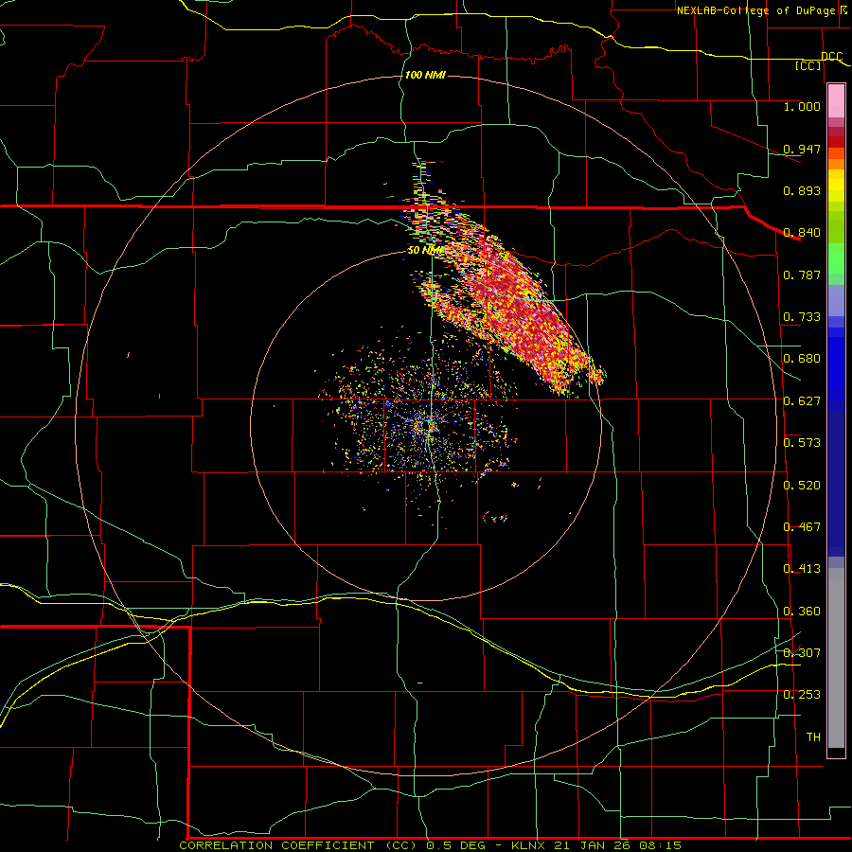Viewport: 852px width, 852px height.
Task: Pick the pink top color scale segment
Action: (836, 101)
